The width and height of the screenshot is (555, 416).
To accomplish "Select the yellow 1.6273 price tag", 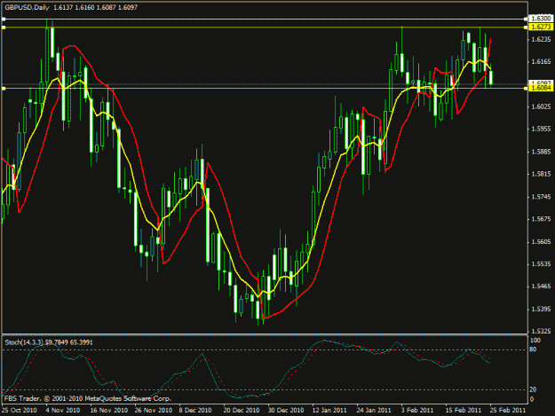I will click(541, 27).
